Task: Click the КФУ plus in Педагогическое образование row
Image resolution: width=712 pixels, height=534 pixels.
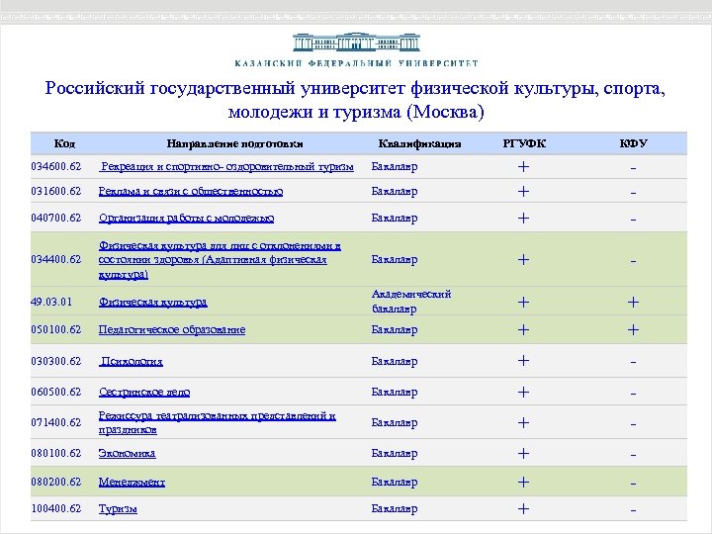Action: [633, 330]
